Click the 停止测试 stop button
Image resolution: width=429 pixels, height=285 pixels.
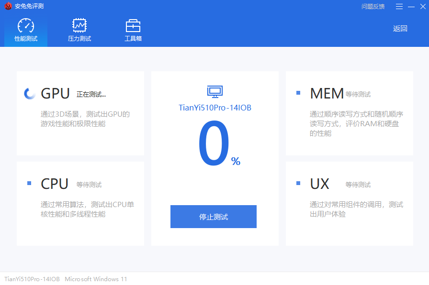[213, 217]
